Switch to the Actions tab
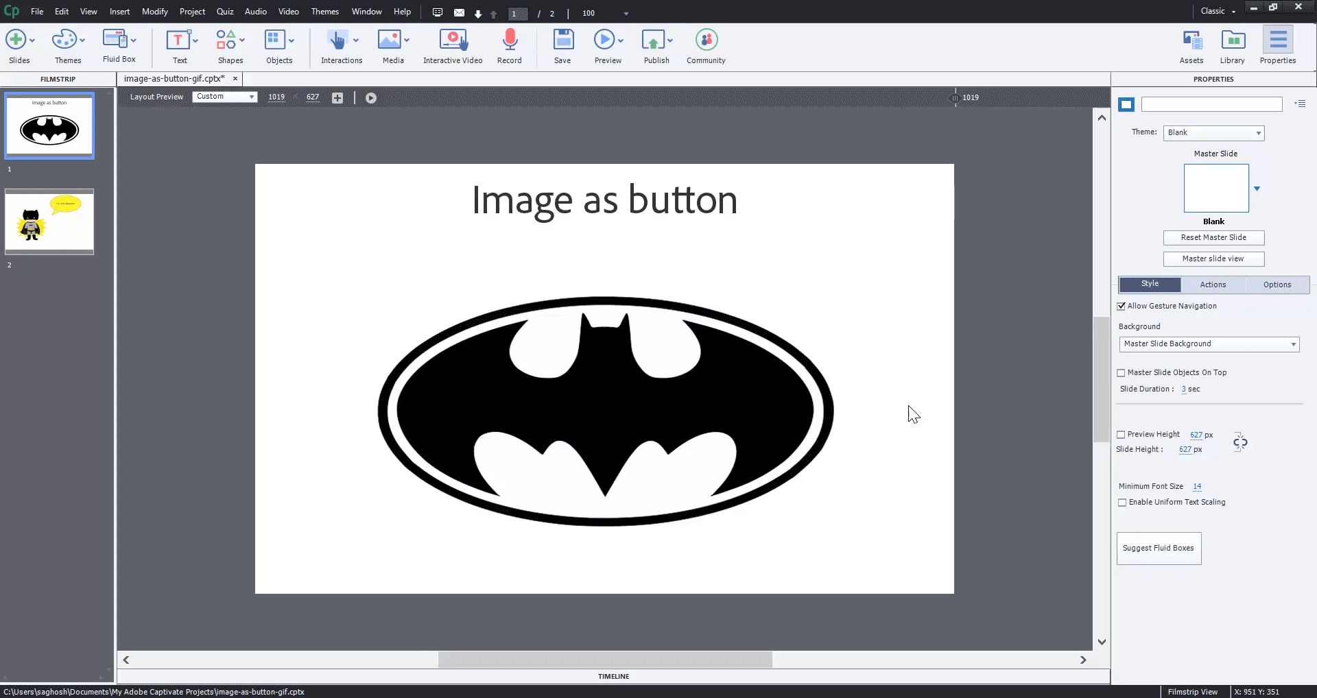1317x698 pixels. [1213, 285]
